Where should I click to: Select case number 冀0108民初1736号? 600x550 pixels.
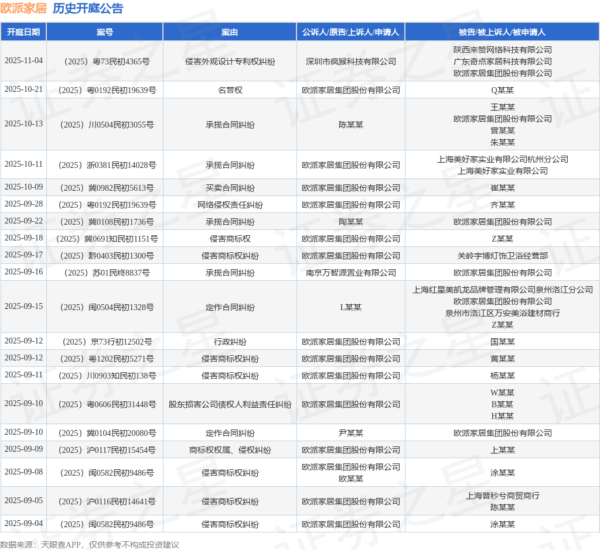[107, 222]
